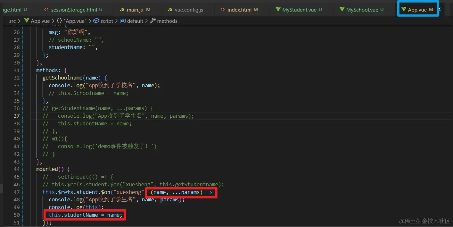Image resolution: width=453 pixels, height=227 pixels.
Task: Click commented console.log on line 37
Action: pos(118,116)
